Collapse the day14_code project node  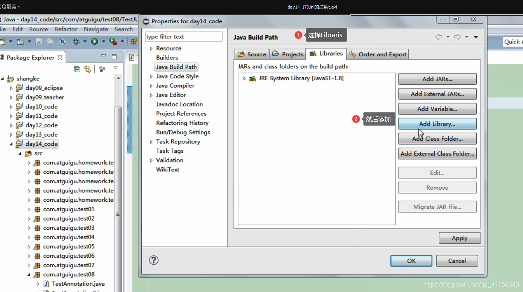tap(12, 144)
